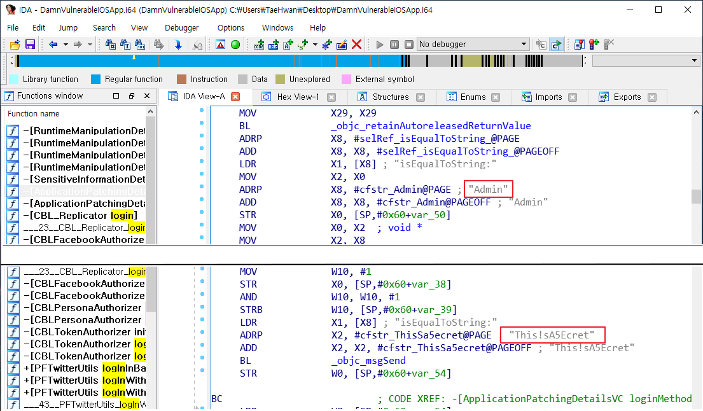Close the Hex View-1 tab
Image resolution: width=703 pixels, height=411 pixels.
pyautogui.click(x=331, y=97)
